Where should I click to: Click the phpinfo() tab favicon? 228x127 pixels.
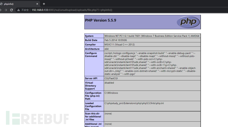pyautogui.click(x=1, y=4)
